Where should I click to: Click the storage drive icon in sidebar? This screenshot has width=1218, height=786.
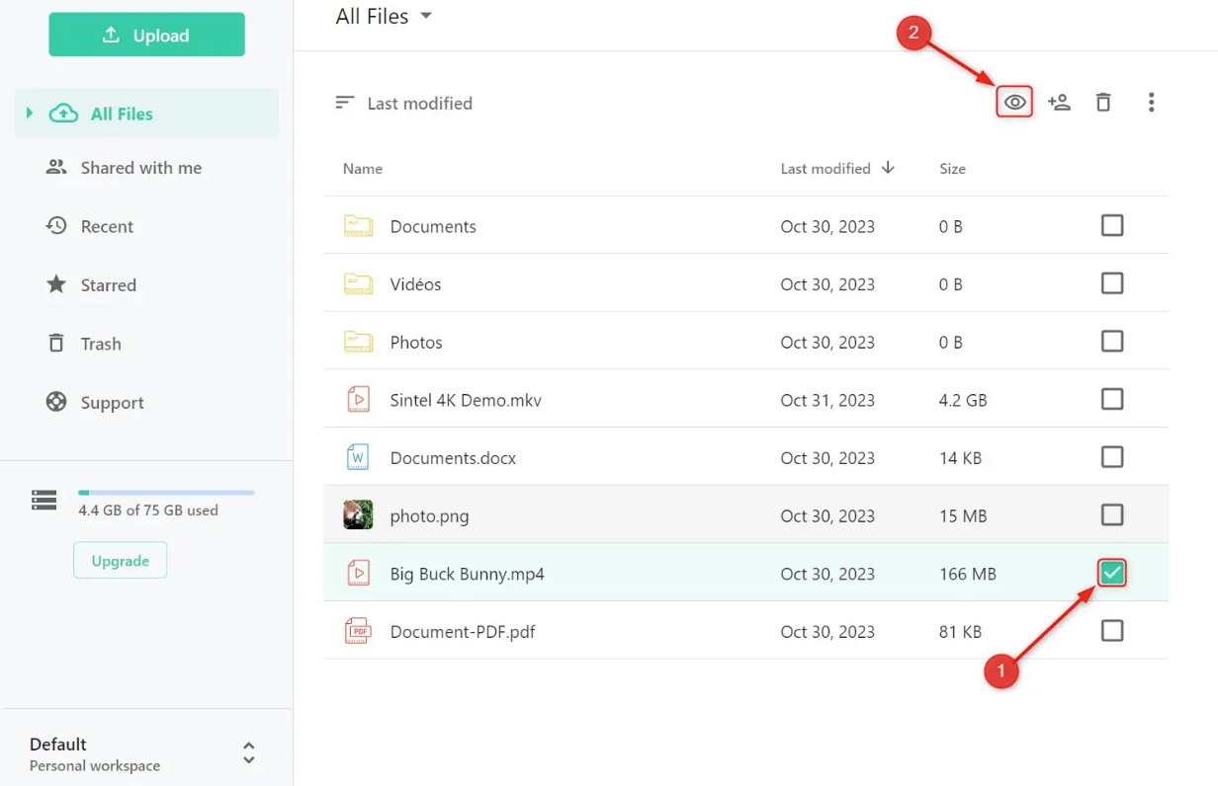point(43,501)
